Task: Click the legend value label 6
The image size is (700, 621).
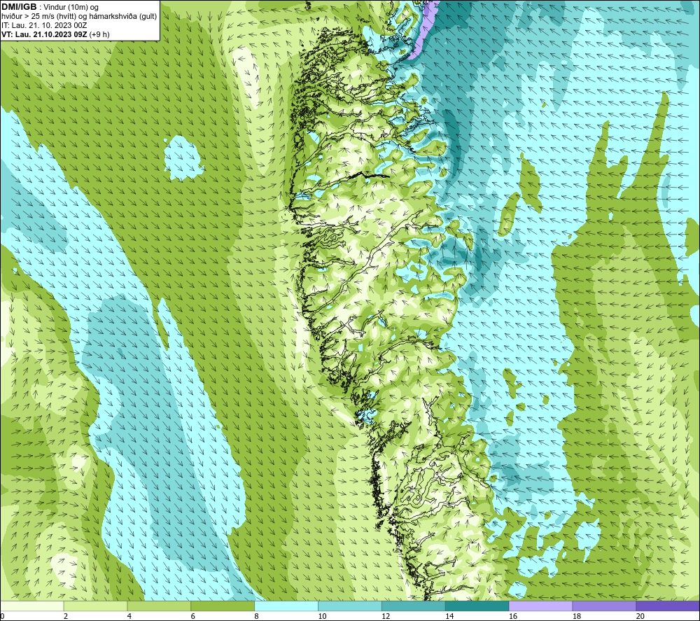Action: pos(193,616)
